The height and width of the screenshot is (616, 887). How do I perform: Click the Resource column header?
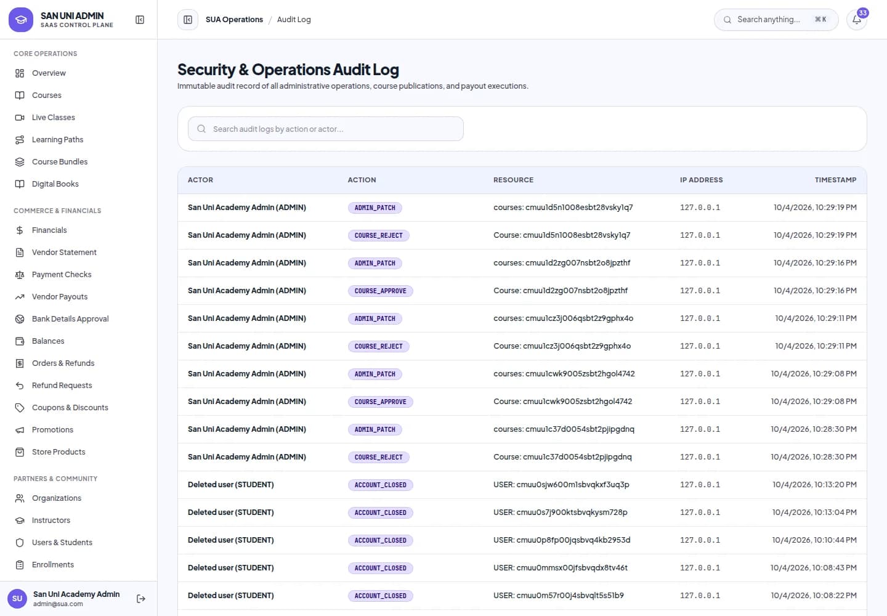[513, 180]
